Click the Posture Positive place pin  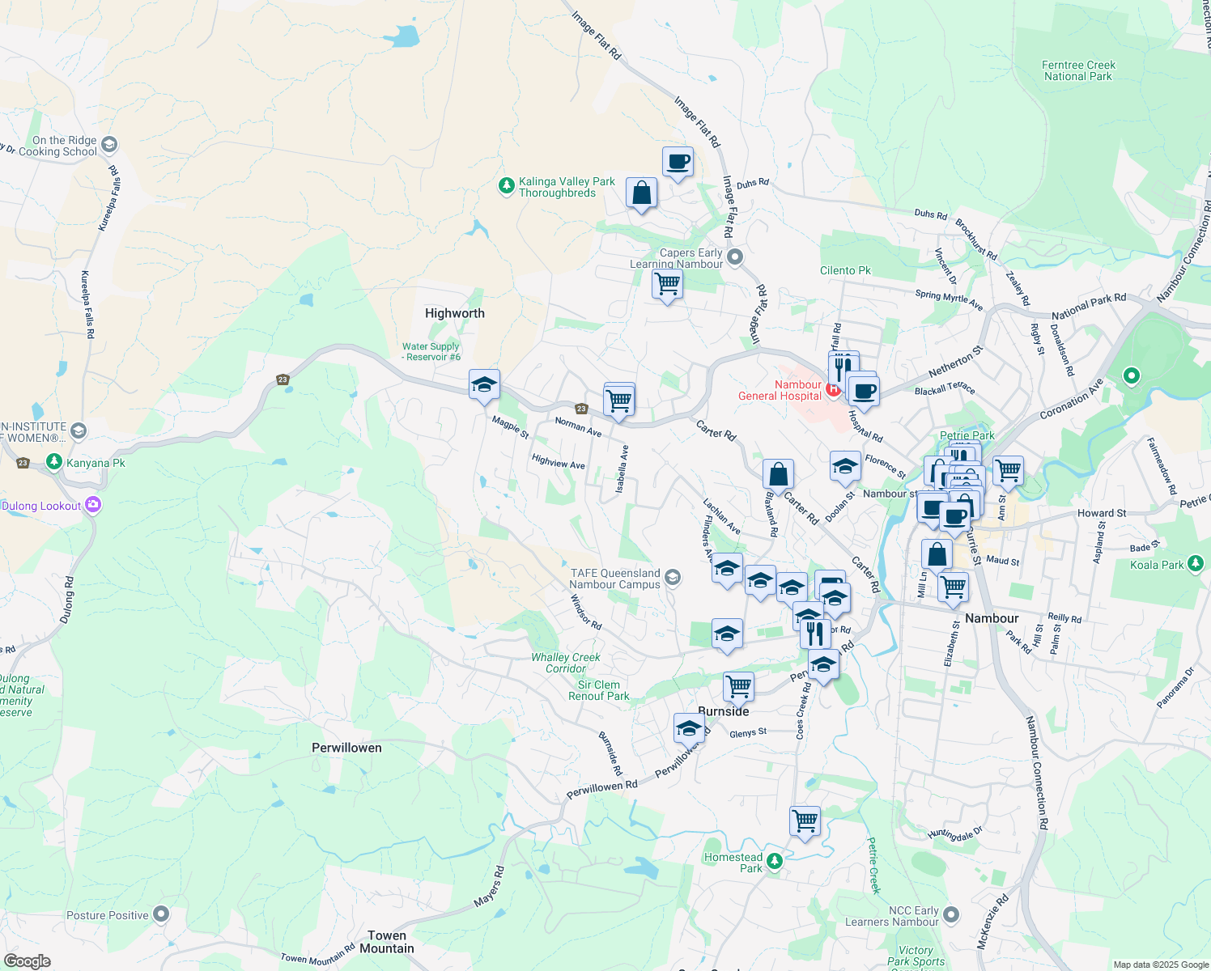coord(161,914)
